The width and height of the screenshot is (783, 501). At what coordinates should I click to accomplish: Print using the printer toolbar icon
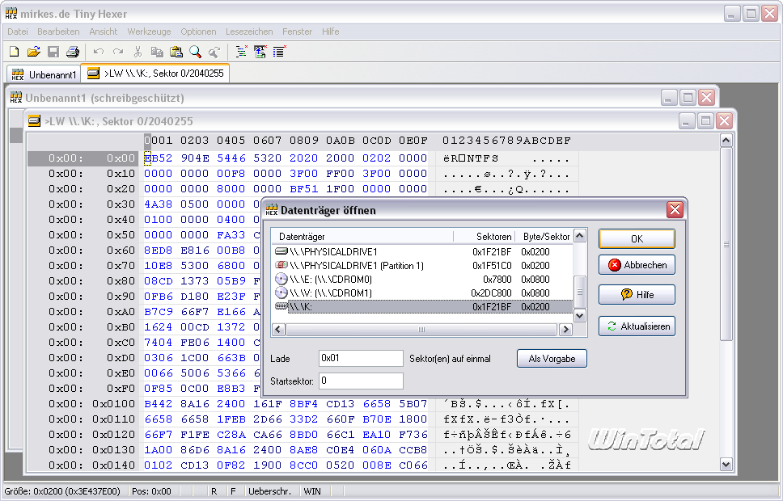[72, 52]
